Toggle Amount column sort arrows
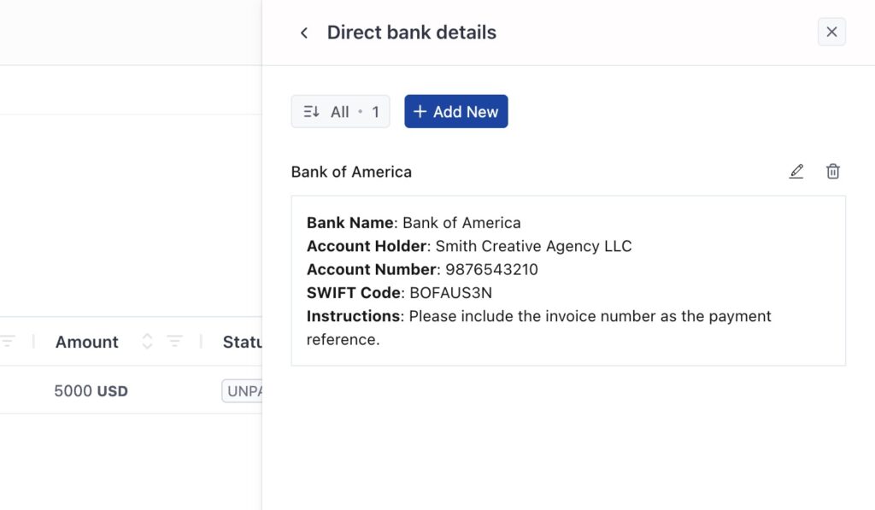Image resolution: width=875 pixels, height=510 pixels. click(147, 341)
